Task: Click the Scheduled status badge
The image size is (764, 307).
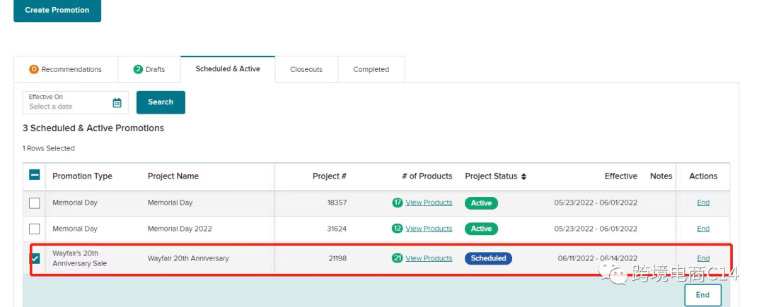Action: click(488, 258)
